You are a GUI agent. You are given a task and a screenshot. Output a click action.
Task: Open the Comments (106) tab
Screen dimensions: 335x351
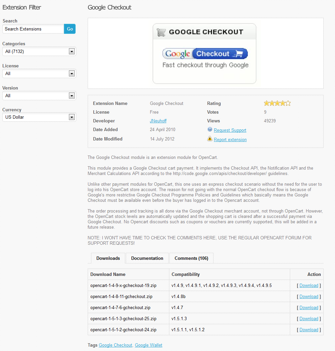pyautogui.click(x=191, y=258)
